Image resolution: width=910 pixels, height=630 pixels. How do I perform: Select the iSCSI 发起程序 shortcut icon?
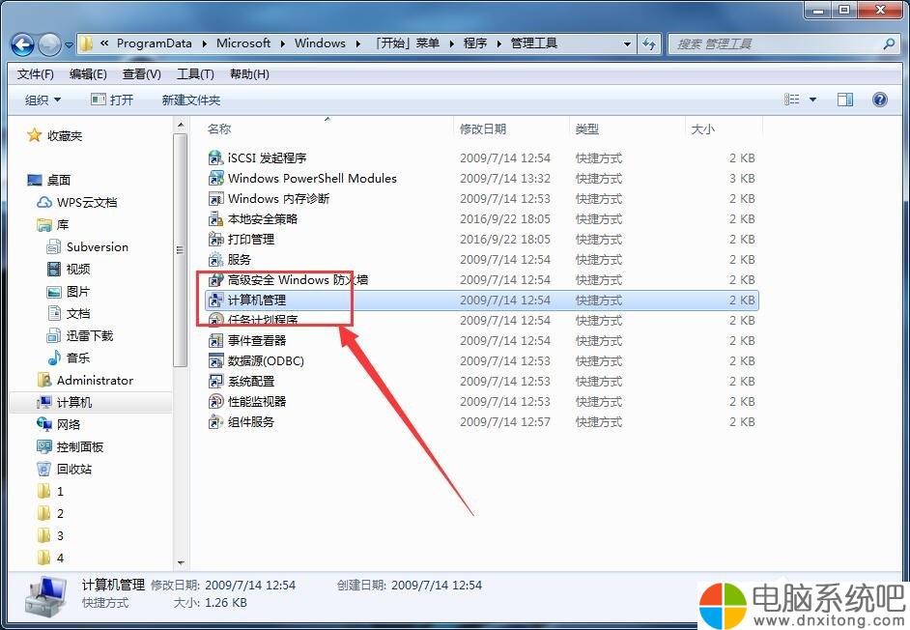(x=215, y=157)
